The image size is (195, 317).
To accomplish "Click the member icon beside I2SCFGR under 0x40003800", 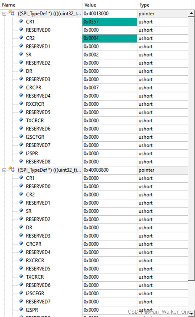I will click(21, 293).
